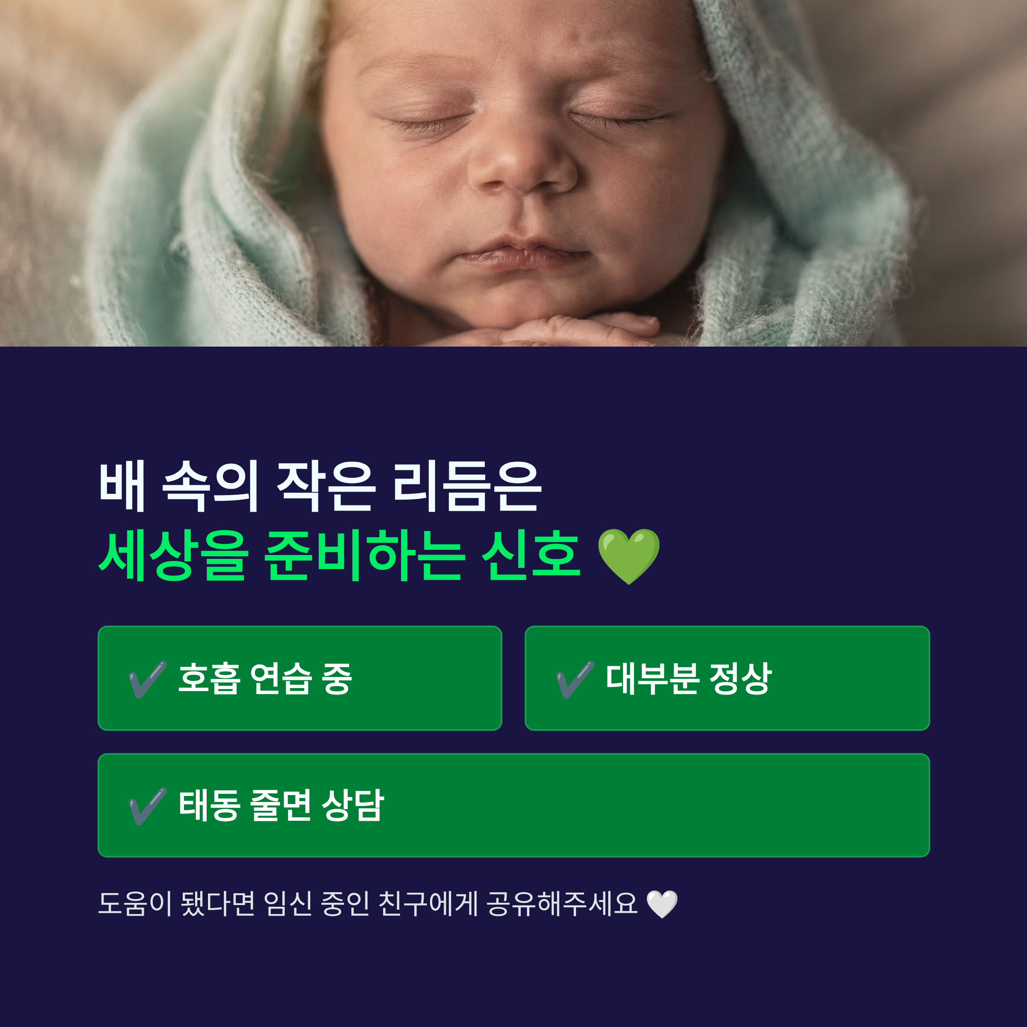Click the word 리듬은 in the headline
The height and width of the screenshot is (1027, 1027).
468,487
